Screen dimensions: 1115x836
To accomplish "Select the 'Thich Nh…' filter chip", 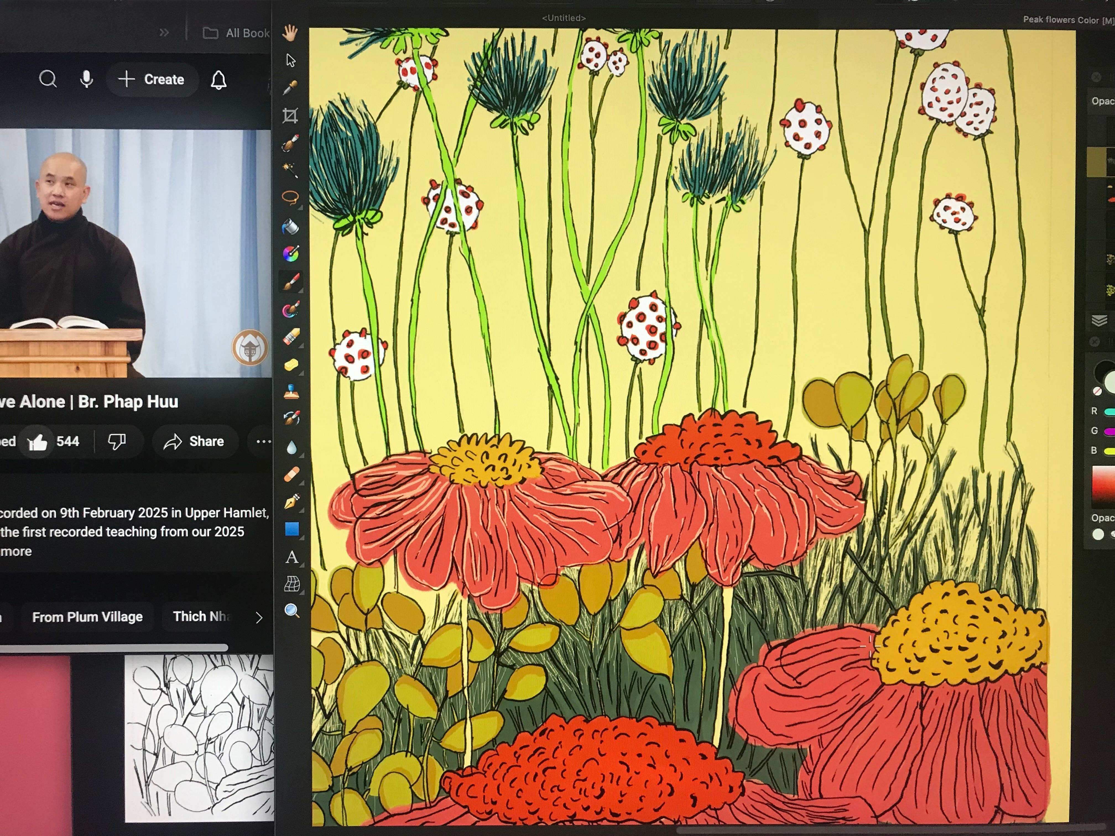I will [202, 617].
